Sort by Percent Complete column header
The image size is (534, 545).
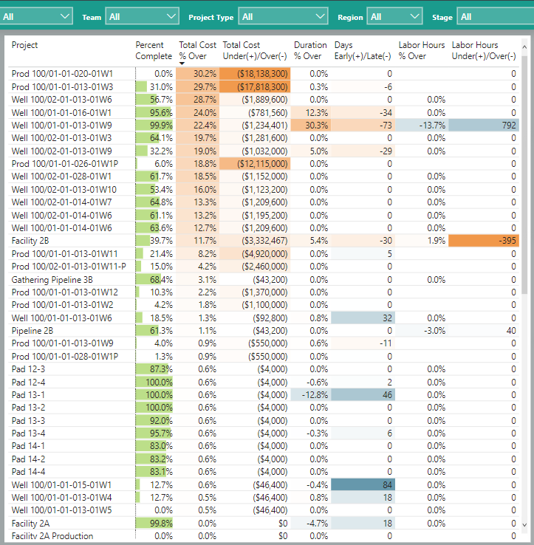tap(154, 50)
